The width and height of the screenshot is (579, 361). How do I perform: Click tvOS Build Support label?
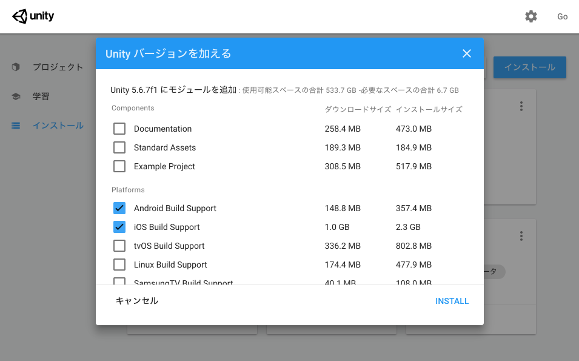point(169,246)
